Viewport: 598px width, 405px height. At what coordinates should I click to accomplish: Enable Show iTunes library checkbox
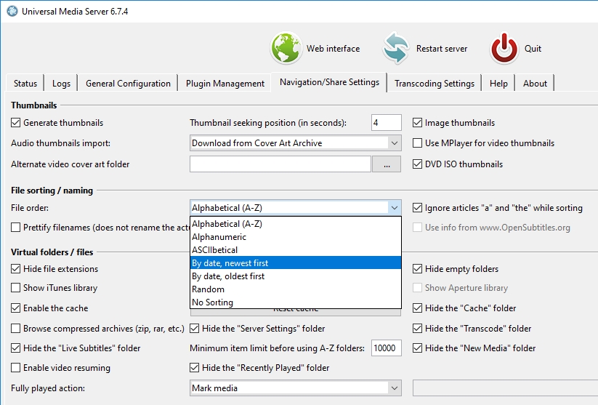16,287
